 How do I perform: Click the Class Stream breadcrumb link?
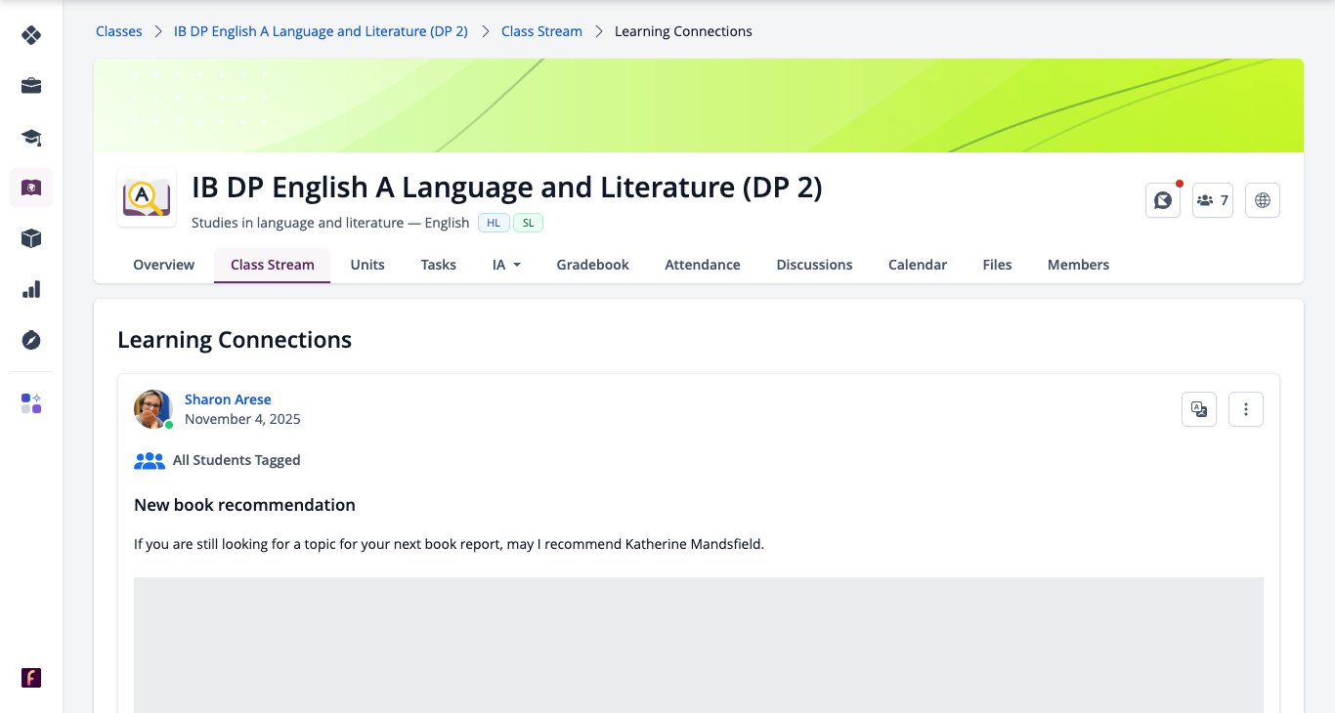(x=541, y=31)
